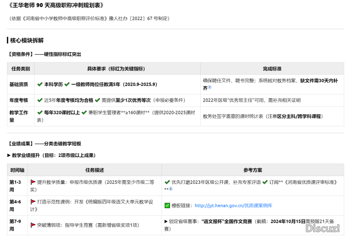Click the red flag before 打造示范性课例
Image resolution: width=345 pixels, height=236 pixels.
33,202
